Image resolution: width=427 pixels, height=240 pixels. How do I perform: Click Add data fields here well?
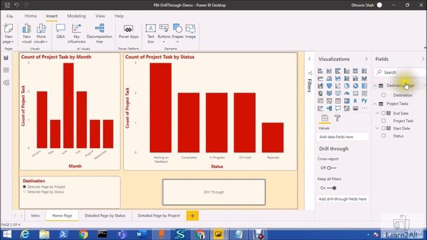(343, 137)
